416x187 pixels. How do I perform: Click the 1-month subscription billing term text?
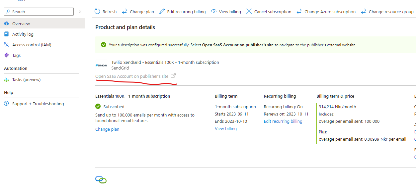pos(235,107)
